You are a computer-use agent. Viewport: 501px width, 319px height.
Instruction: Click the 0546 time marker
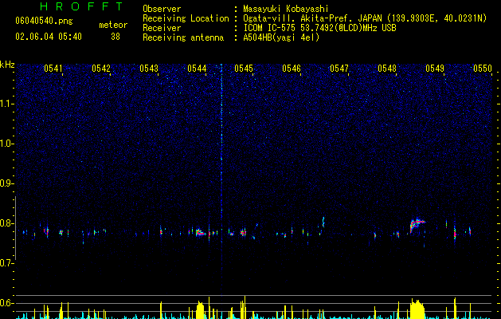[292, 69]
